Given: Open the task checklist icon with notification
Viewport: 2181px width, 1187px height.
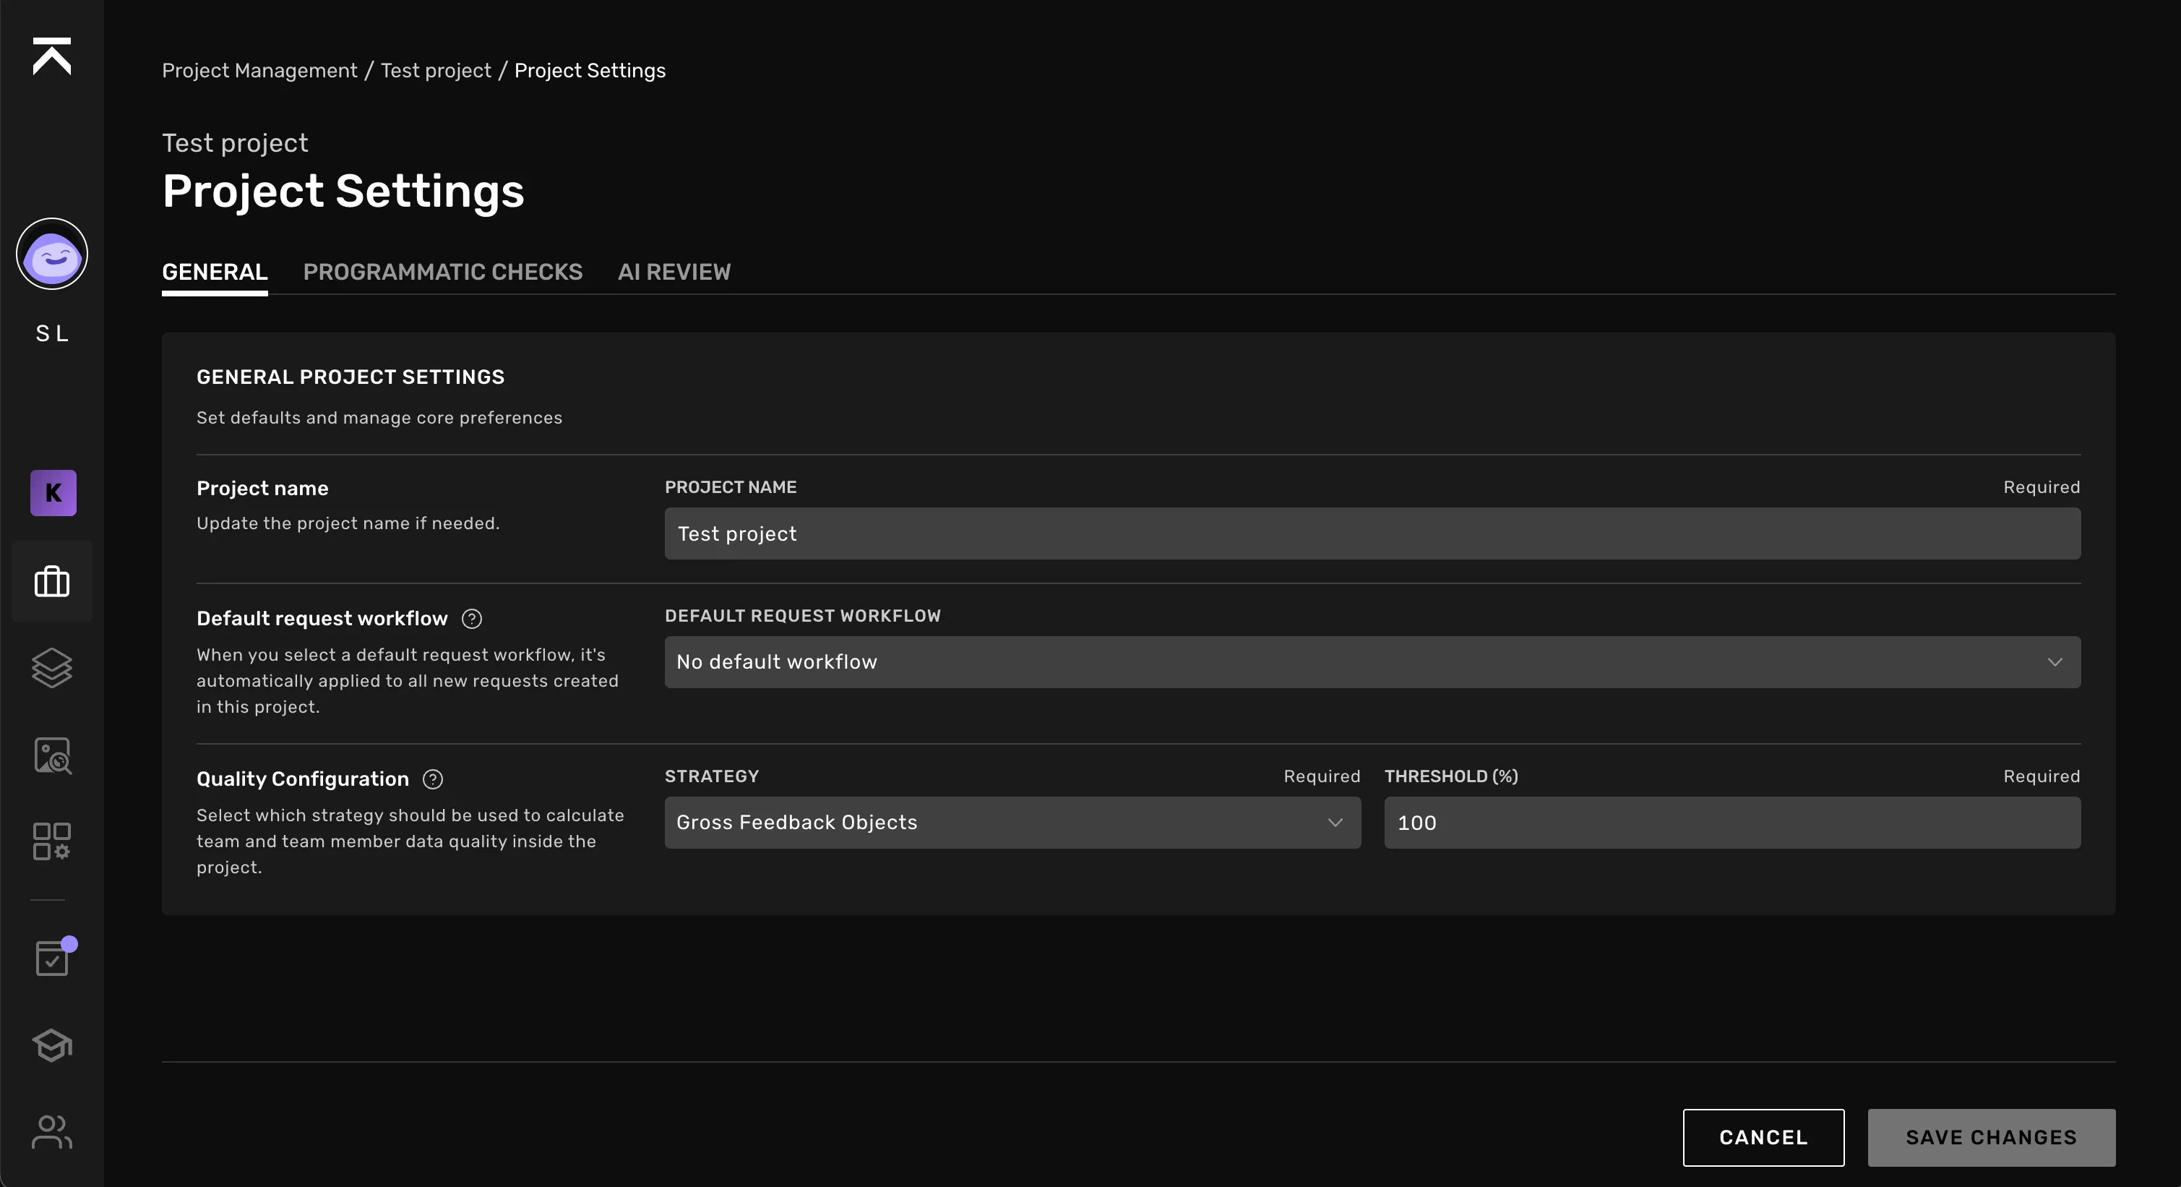Looking at the screenshot, I should click(x=54, y=956).
